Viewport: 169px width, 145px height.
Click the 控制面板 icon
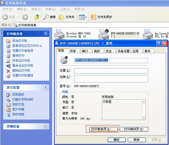tap(9, 95)
